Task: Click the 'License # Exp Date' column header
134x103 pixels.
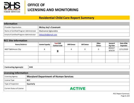Action: click(112, 45)
